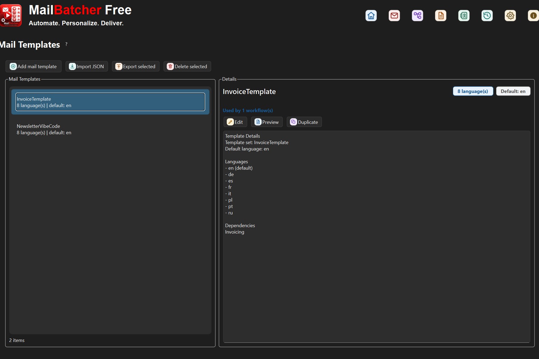
Task: Open the contacts icon in top navigation
Action: click(464, 16)
